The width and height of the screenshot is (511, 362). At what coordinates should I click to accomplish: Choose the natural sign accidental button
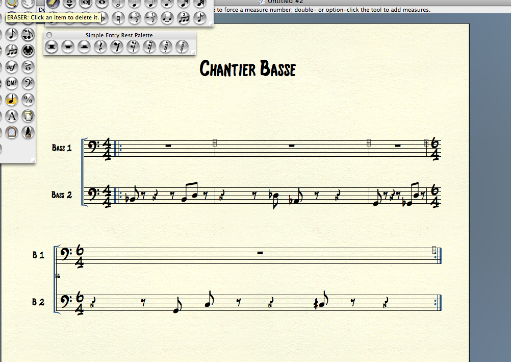click(x=118, y=18)
